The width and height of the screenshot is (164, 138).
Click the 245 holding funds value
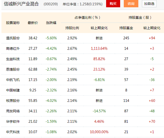pyautogui.click(x=126, y=38)
